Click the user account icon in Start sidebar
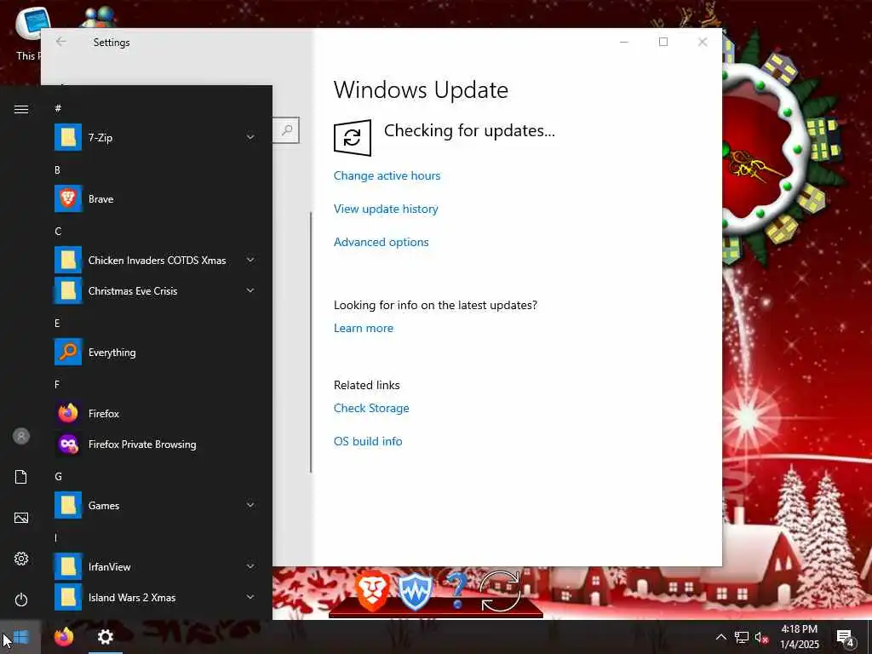The image size is (872, 654). point(21,436)
